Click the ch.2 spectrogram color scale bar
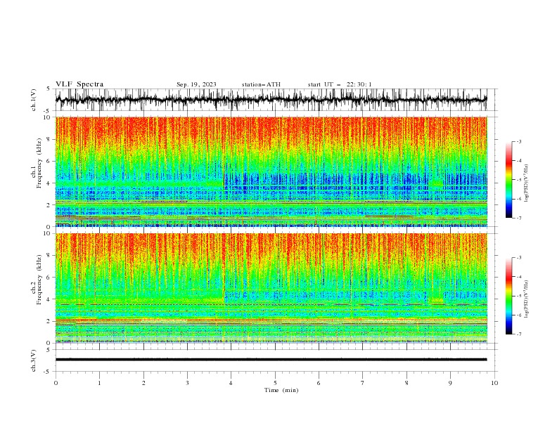 coord(508,296)
